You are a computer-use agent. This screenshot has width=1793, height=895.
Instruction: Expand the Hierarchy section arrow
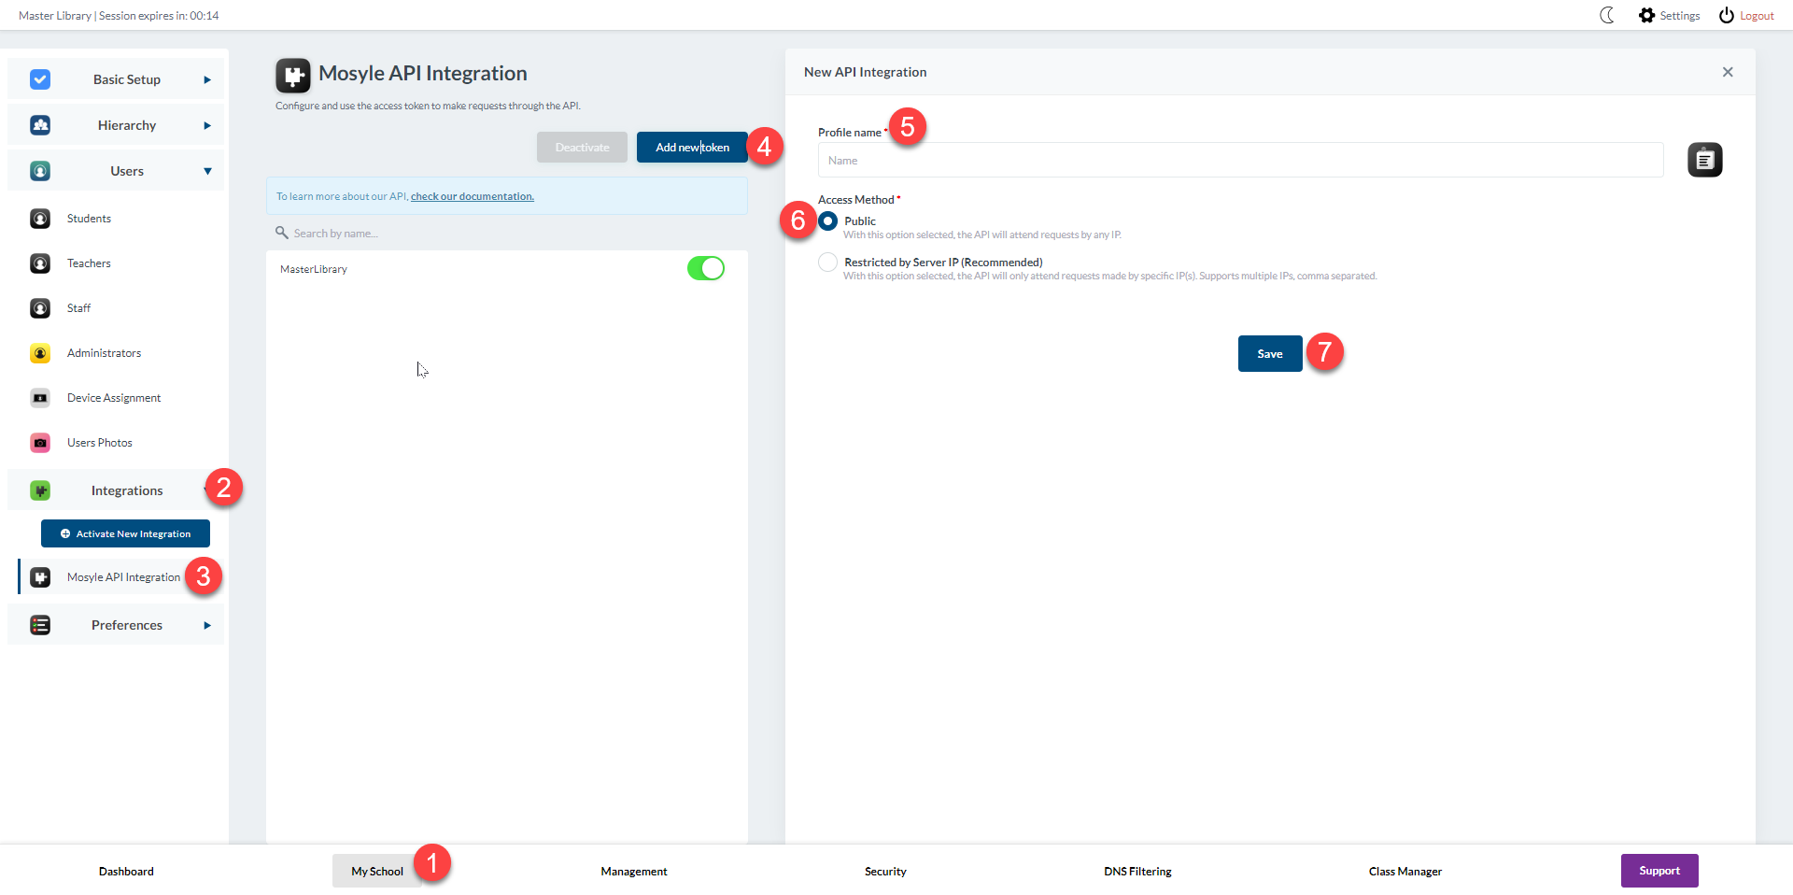click(207, 125)
